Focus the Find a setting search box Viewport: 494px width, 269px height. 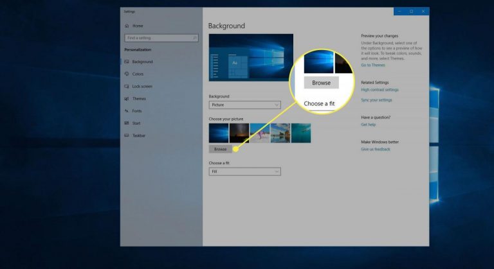click(x=161, y=38)
